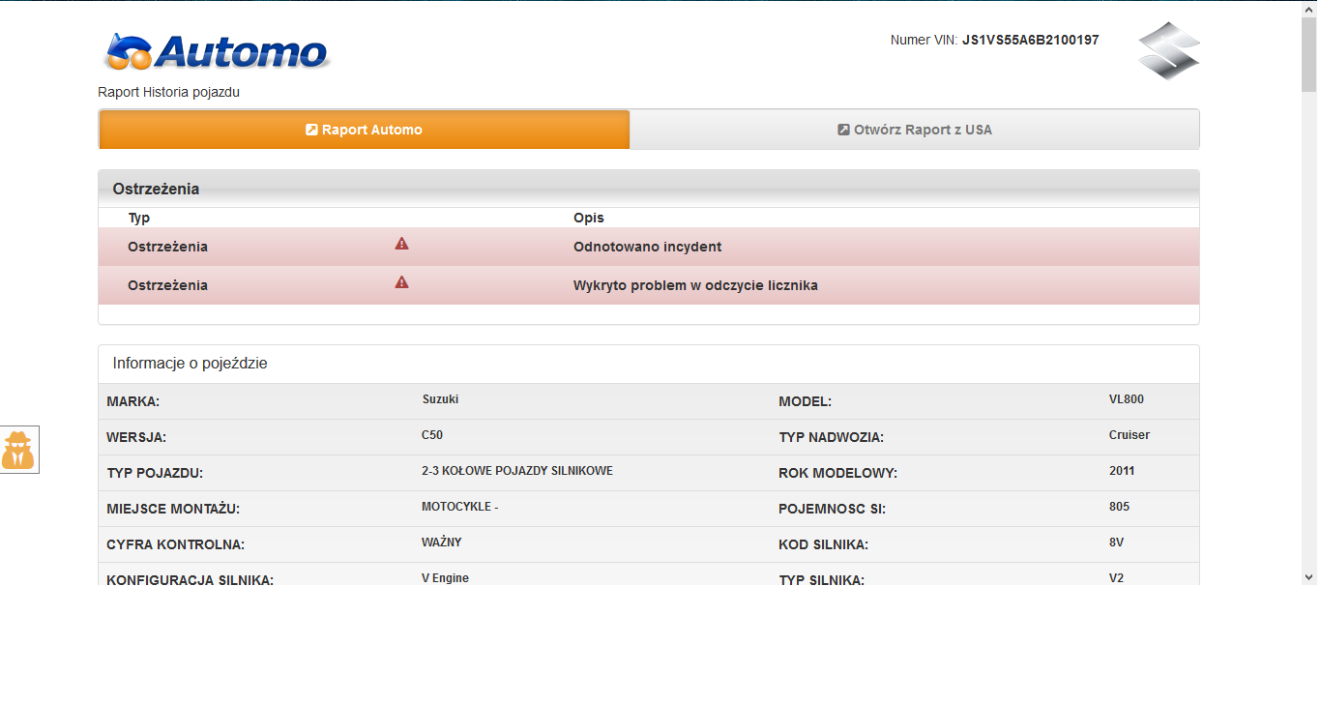This screenshot has height=704, width=1321.
Task: Click the MODEL value VL800
Action: pyautogui.click(x=1126, y=399)
